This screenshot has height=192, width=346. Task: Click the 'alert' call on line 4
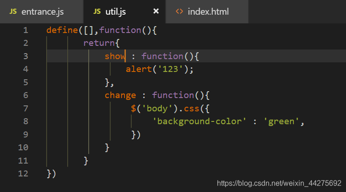click(x=139, y=69)
